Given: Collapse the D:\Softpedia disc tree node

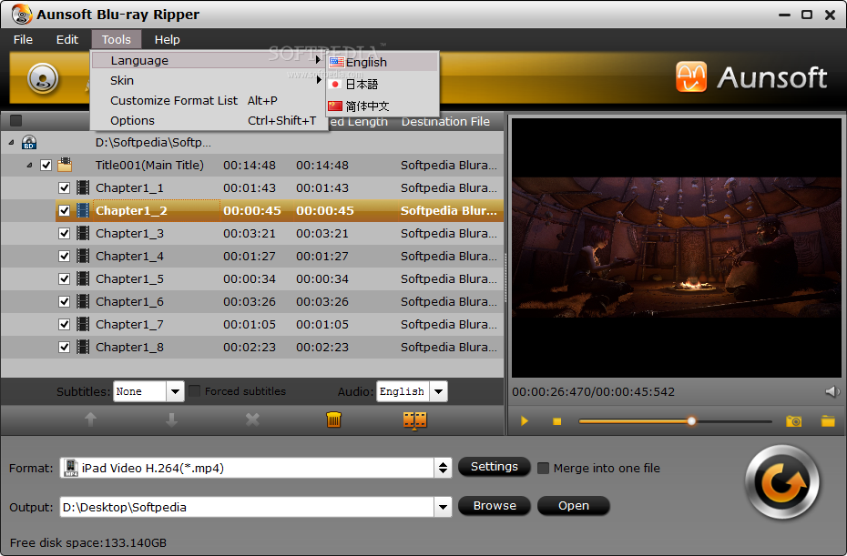Looking at the screenshot, I should 11,143.
